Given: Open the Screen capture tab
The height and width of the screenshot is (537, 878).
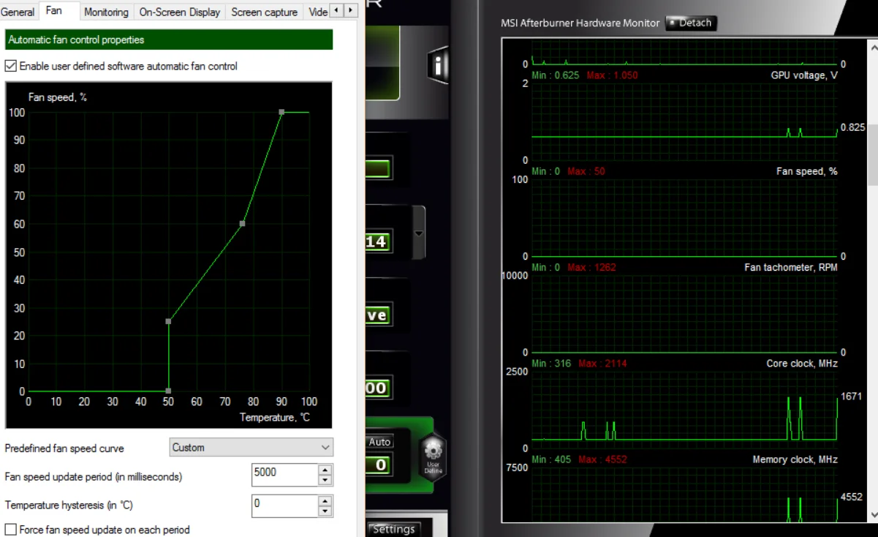Looking at the screenshot, I should [x=264, y=12].
